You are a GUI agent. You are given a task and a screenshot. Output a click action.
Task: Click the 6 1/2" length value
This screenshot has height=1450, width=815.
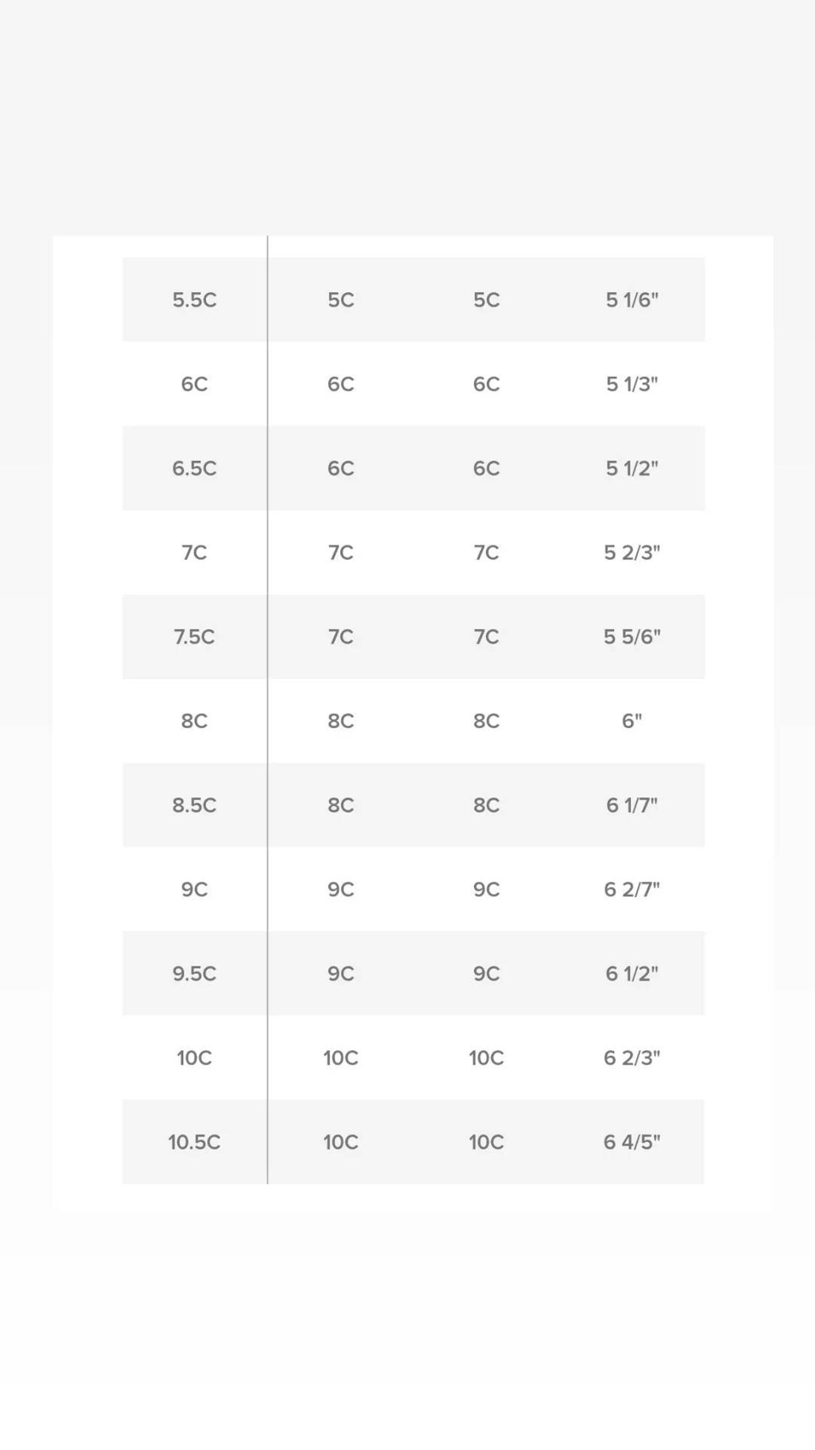[x=632, y=973]
